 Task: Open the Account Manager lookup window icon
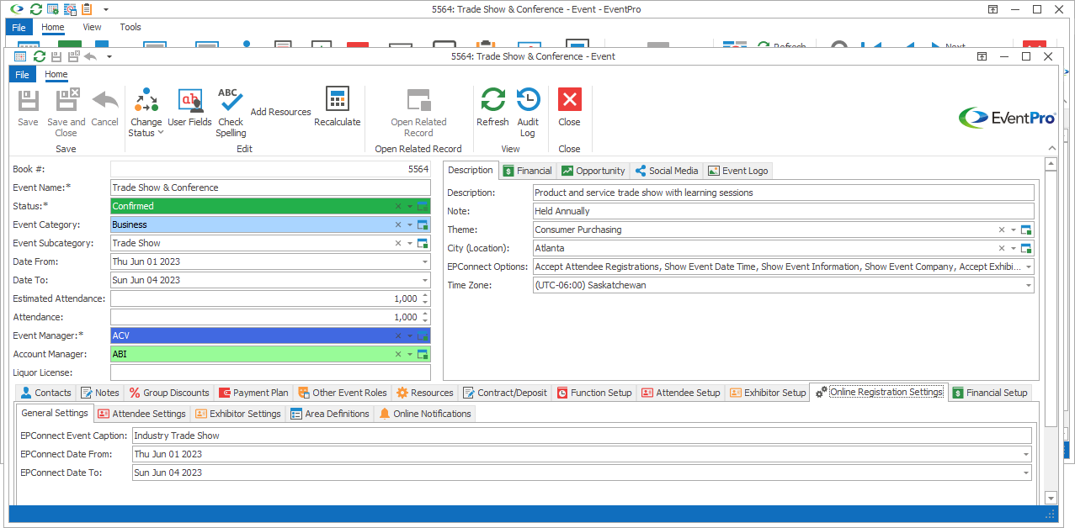pyautogui.click(x=423, y=354)
